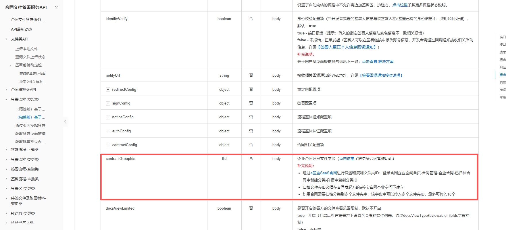Select the (精简版)基于… sidebar entry

coord(31,109)
